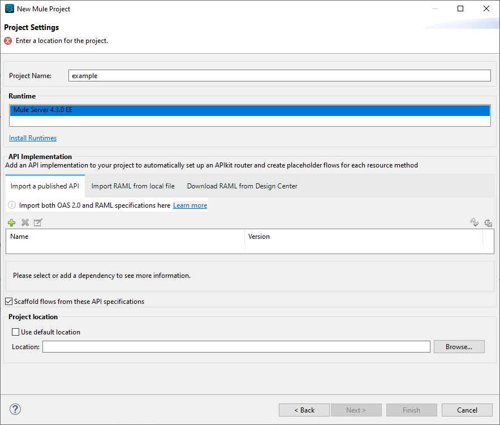Click the edit dependency pencil icon
The height and width of the screenshot is (425, 500).
point(38,223)
